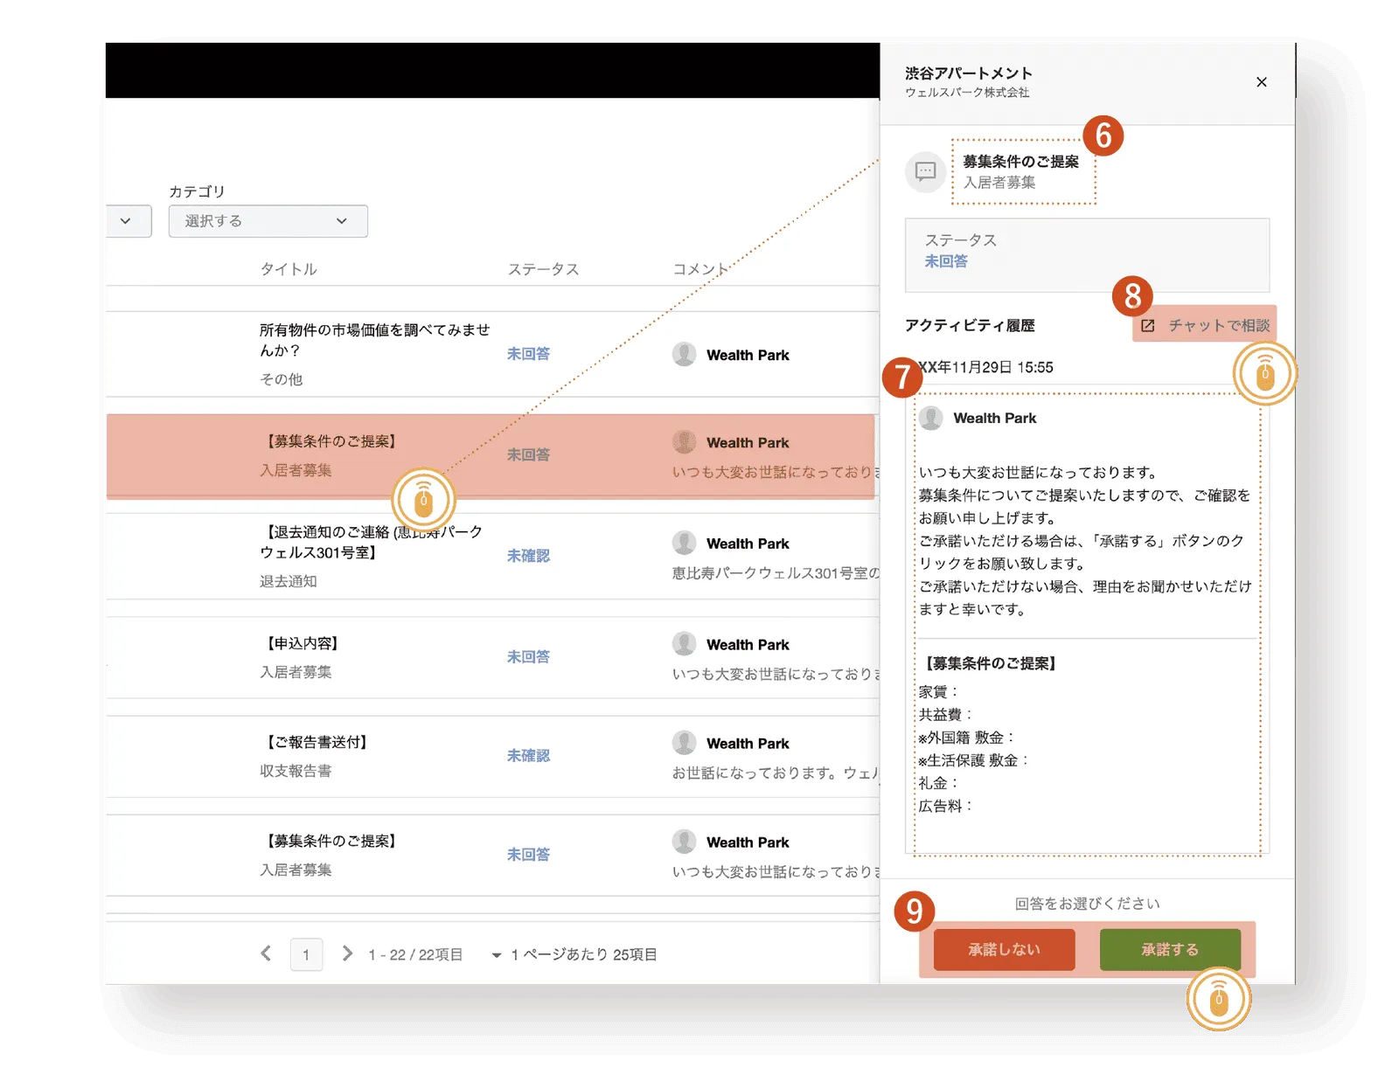Click the 未回答 status of 所有物件の市場価値 row
The width and height of the screenshot is (1399, 1088).
(529, 354)
